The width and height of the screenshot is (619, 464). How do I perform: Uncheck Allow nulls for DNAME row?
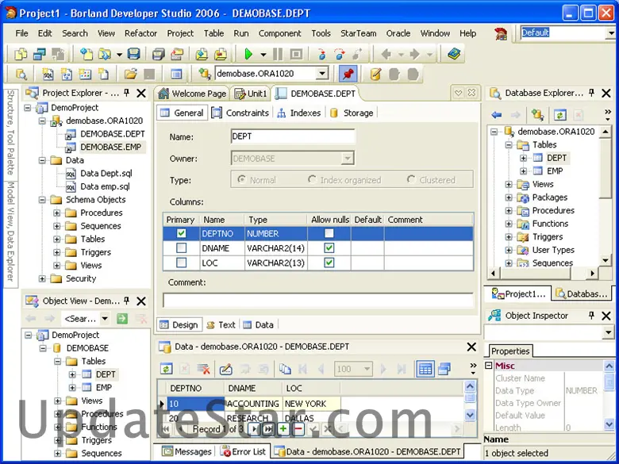point(329,247)
